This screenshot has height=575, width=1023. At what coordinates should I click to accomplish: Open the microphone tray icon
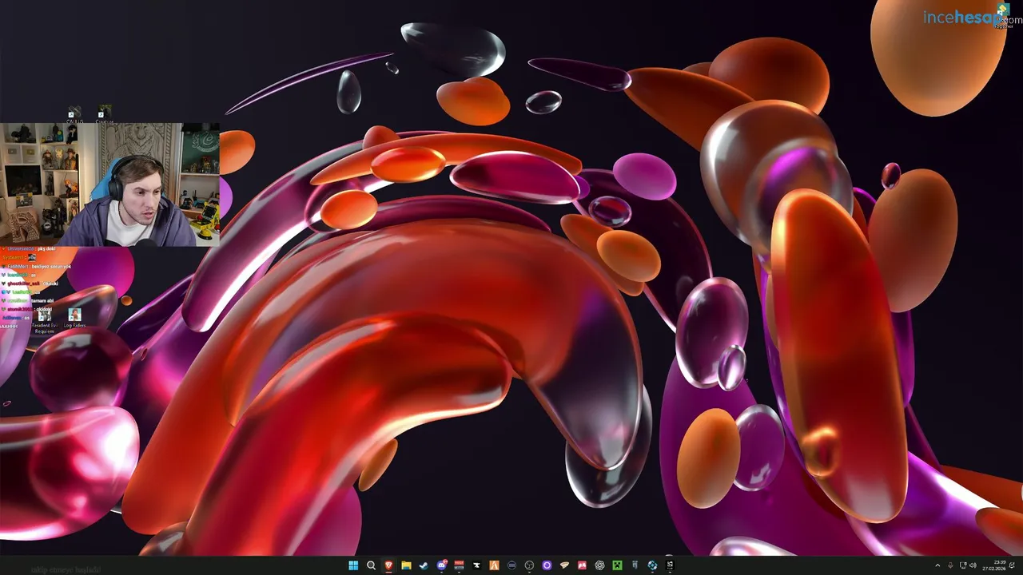click(950, 565)
